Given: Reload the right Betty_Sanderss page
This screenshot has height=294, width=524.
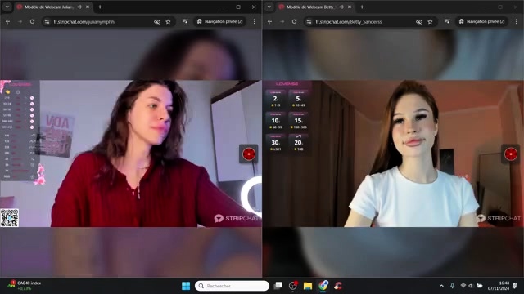Looking at the screenshot, I should [x=295, y=22].
